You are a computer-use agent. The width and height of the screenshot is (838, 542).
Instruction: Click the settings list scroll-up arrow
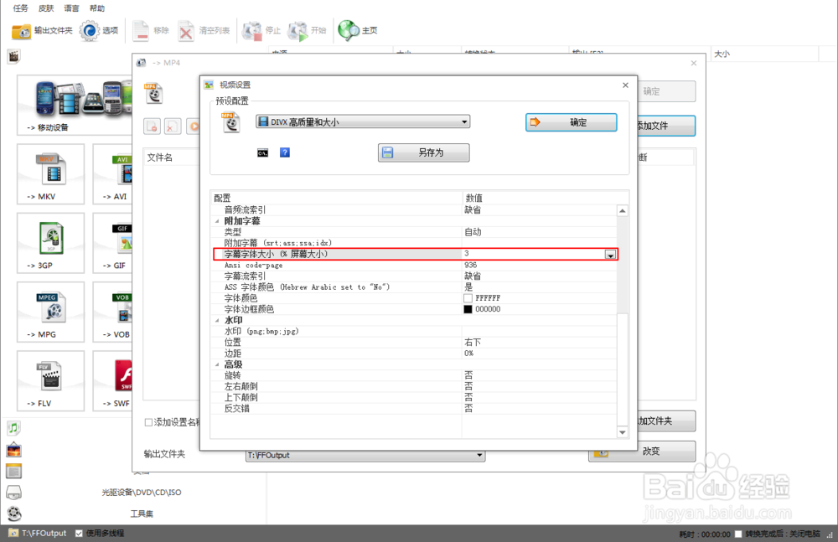(x=622, y=211)
